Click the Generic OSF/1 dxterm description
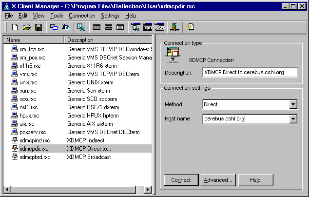 click(93, 107)
